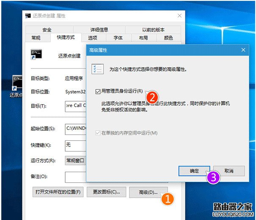Click 更改图标(C)... button
The image size is (256, 220).
(107, 192)
